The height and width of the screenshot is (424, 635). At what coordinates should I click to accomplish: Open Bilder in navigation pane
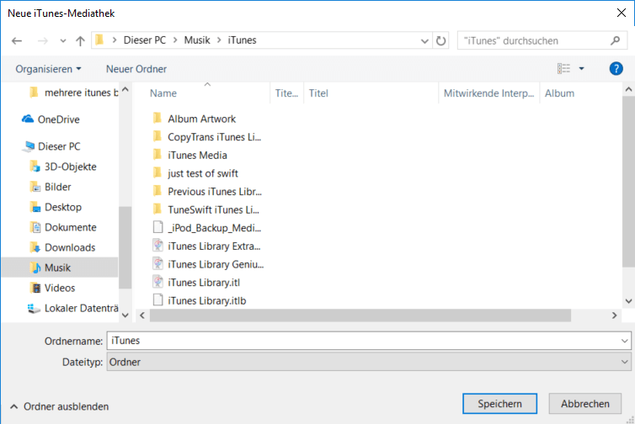coord(51,187)
